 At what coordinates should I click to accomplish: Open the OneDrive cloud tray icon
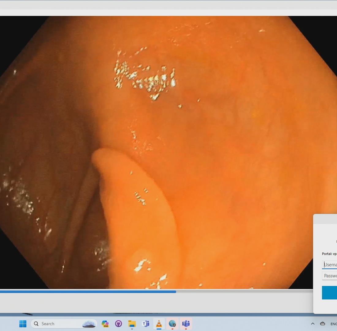point(323,324)
